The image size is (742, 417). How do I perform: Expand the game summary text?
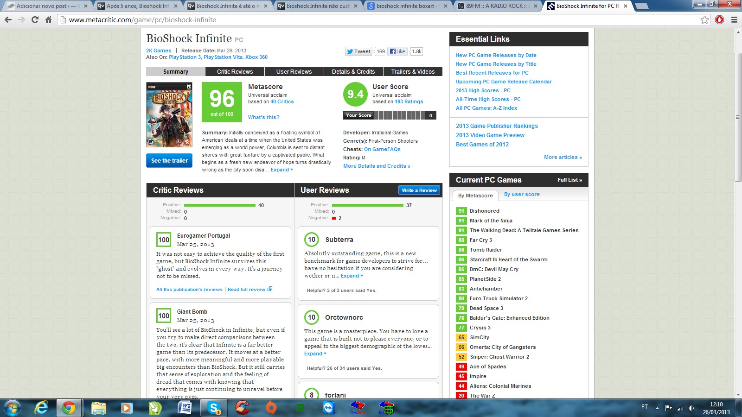click(281, 170)
